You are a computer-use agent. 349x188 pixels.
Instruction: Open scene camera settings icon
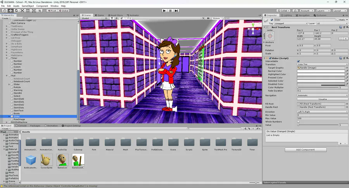[x=209, y=18]
